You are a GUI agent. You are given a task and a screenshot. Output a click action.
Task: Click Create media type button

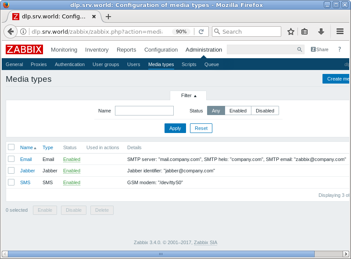pyautogui.click(x=336, y=79)
